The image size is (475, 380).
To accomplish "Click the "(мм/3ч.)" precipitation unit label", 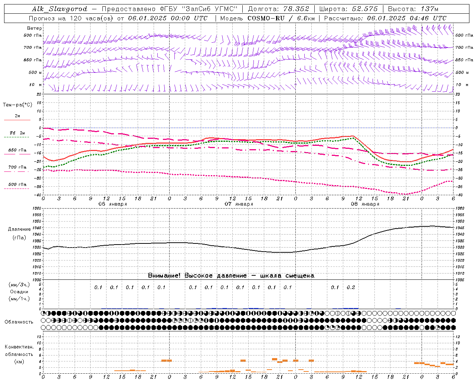I will click(19, 285).
